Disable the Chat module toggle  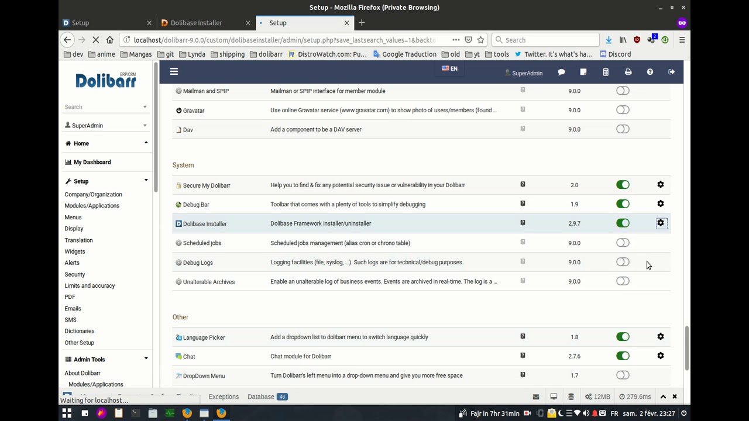(623, 356)
